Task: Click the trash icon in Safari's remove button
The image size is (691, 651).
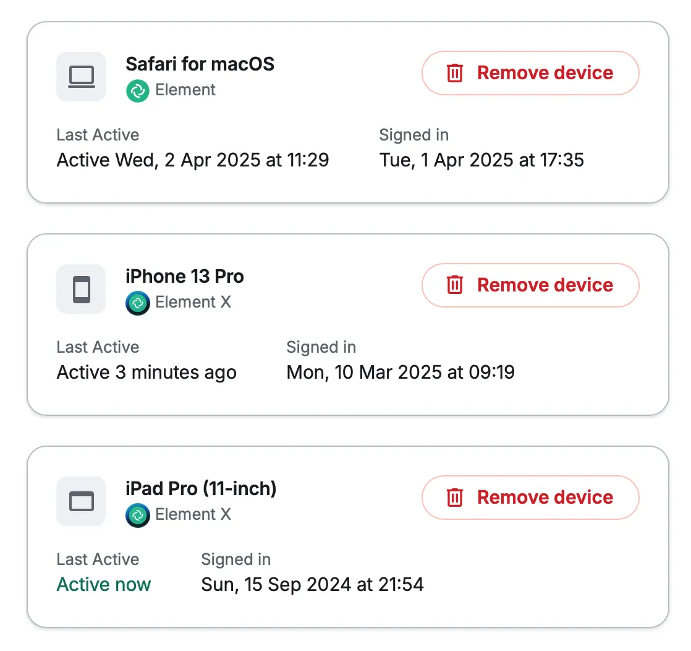Action: 455,72
